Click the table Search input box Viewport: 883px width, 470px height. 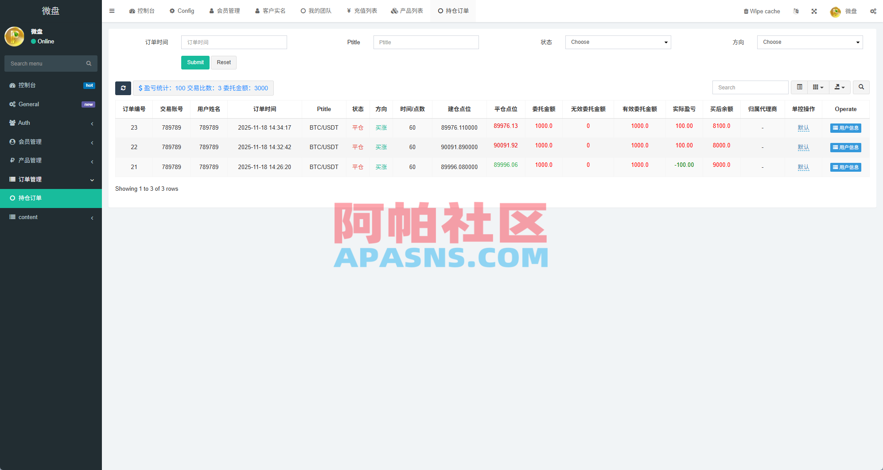coord(751,87)
